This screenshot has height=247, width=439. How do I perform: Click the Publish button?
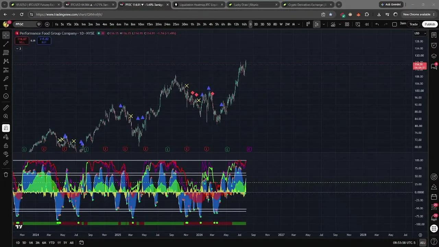(x=430, y=24)
